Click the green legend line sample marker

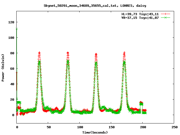165,17
